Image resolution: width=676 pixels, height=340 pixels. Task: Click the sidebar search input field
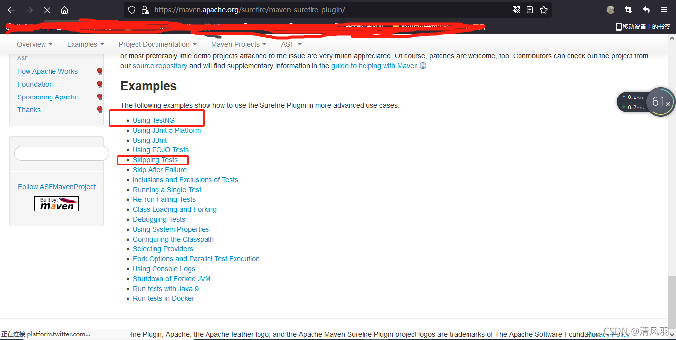click(x=61, y=153)
